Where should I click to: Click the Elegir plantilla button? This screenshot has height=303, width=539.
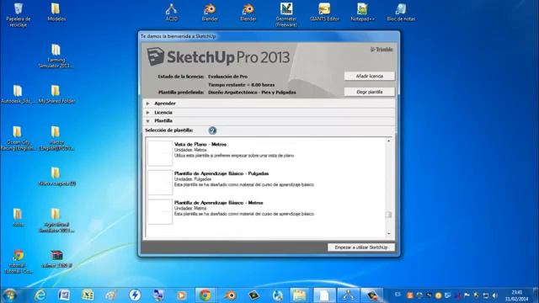[370, 92]
